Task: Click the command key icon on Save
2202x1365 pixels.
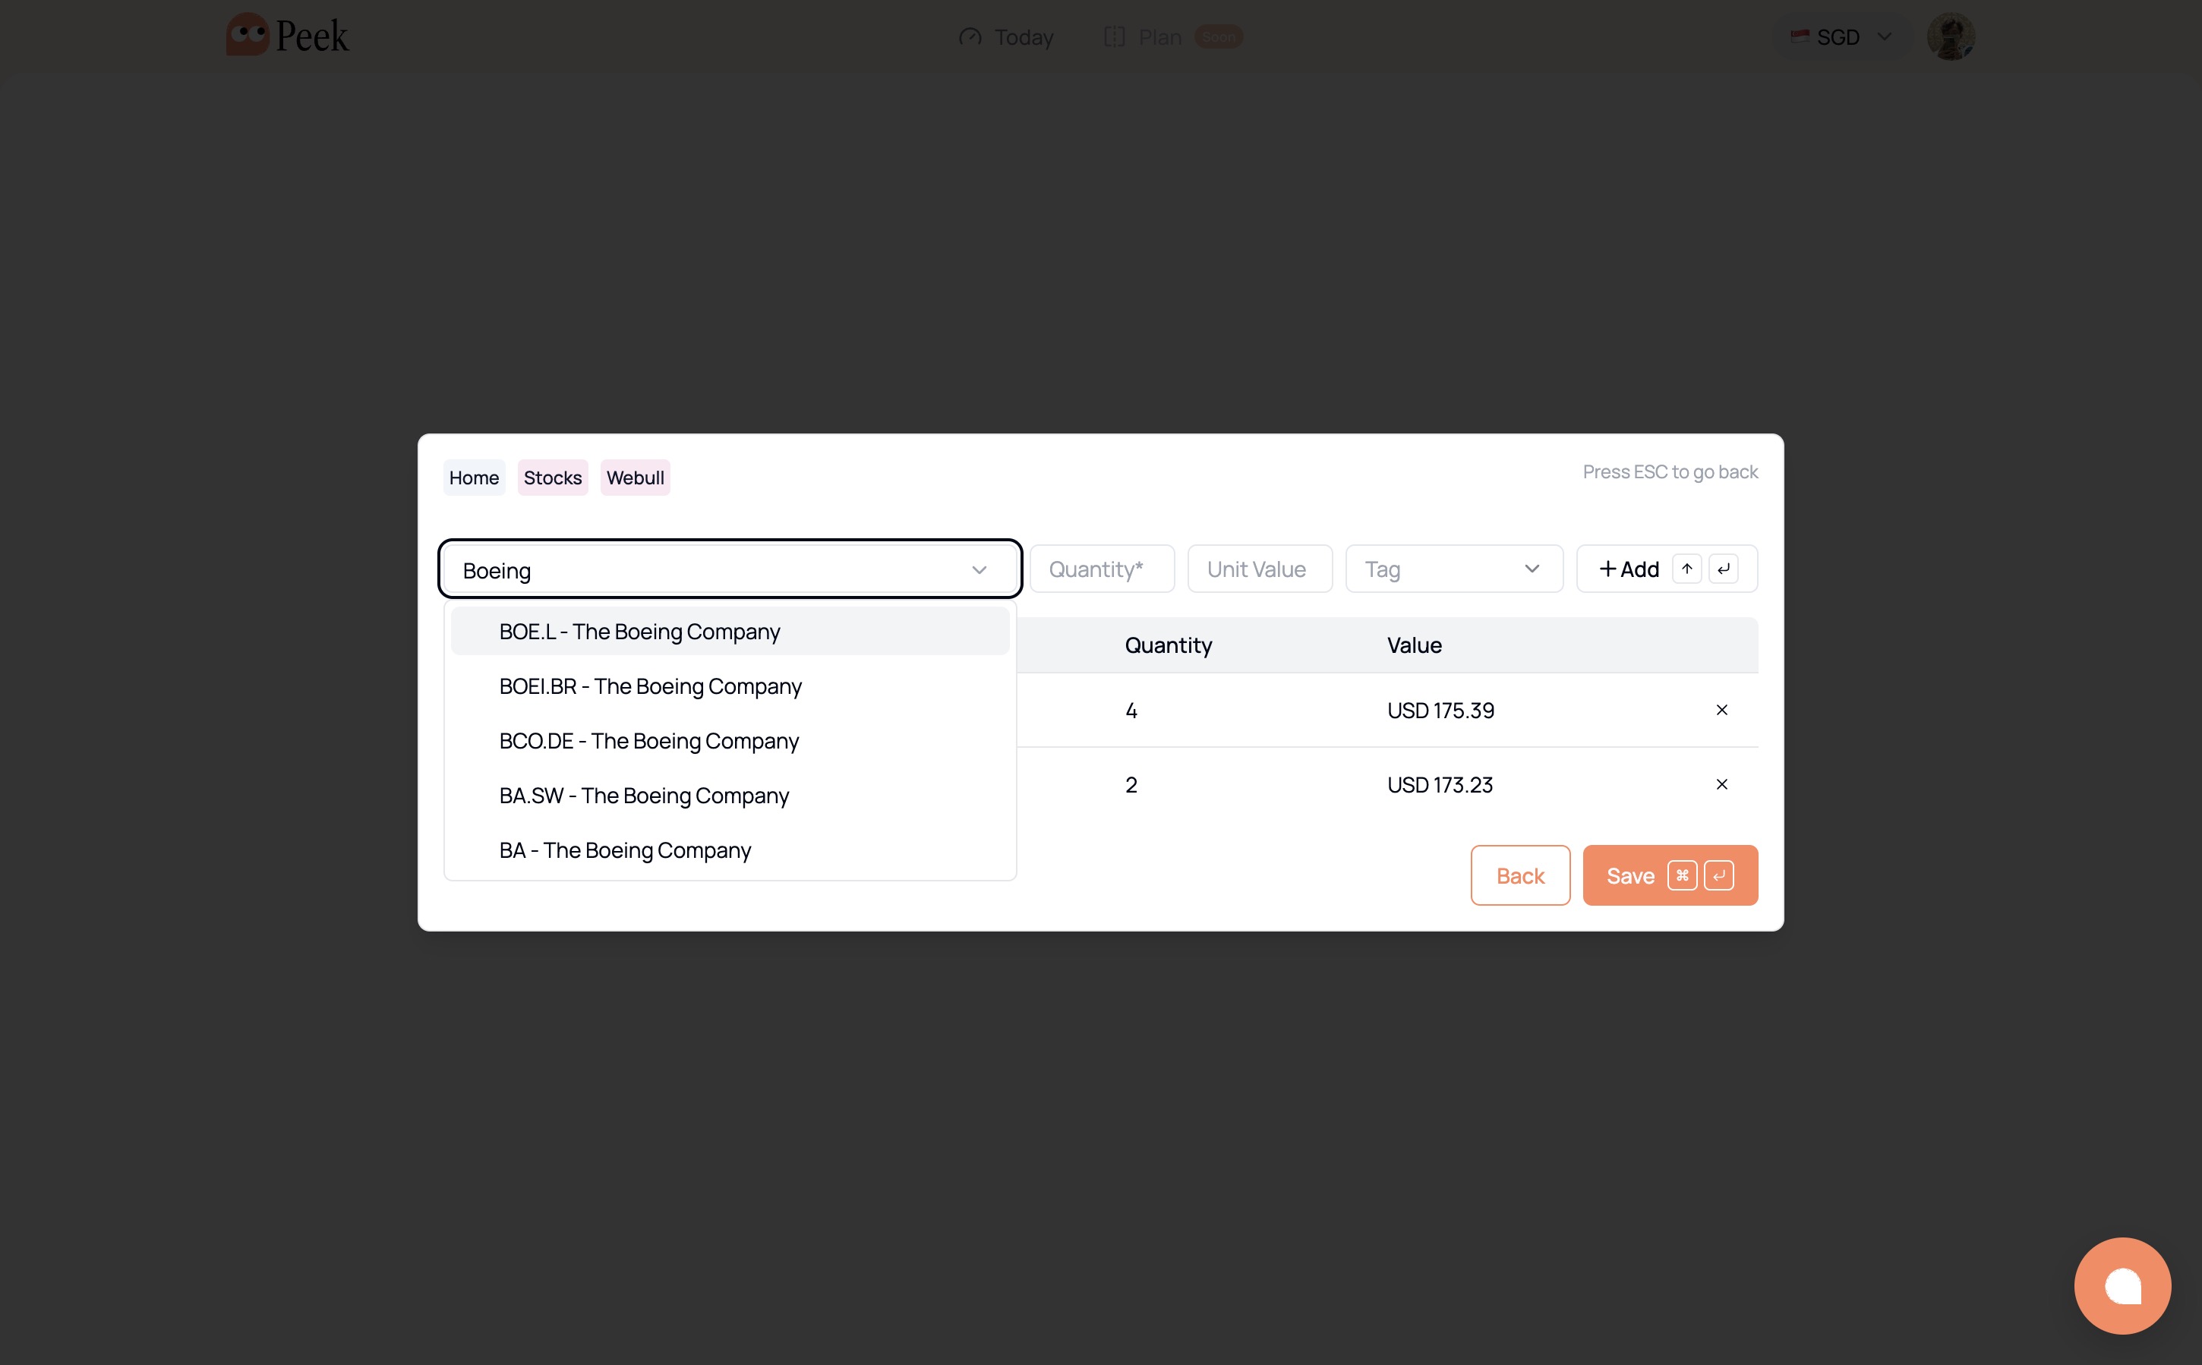Action: tap(1682, 875)
